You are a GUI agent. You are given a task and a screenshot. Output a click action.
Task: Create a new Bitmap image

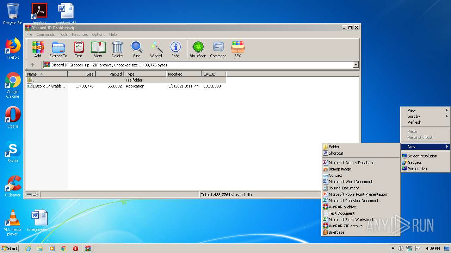tap(361, 169)
